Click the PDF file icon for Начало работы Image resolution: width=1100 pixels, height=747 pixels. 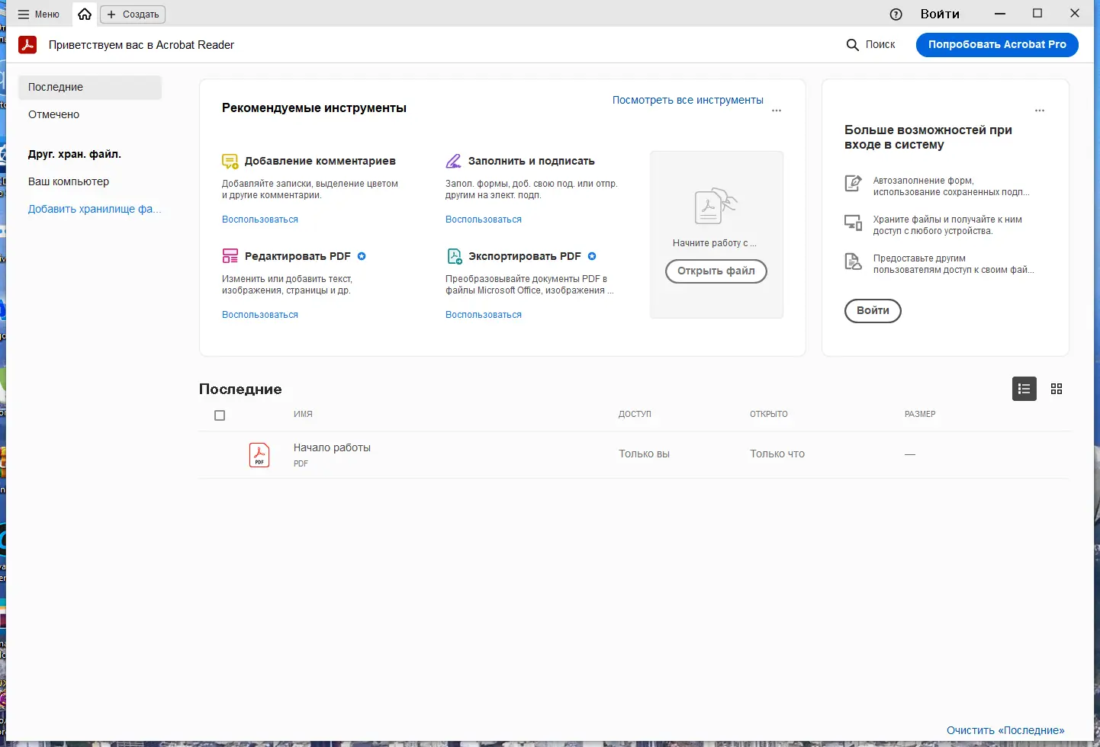259,455
